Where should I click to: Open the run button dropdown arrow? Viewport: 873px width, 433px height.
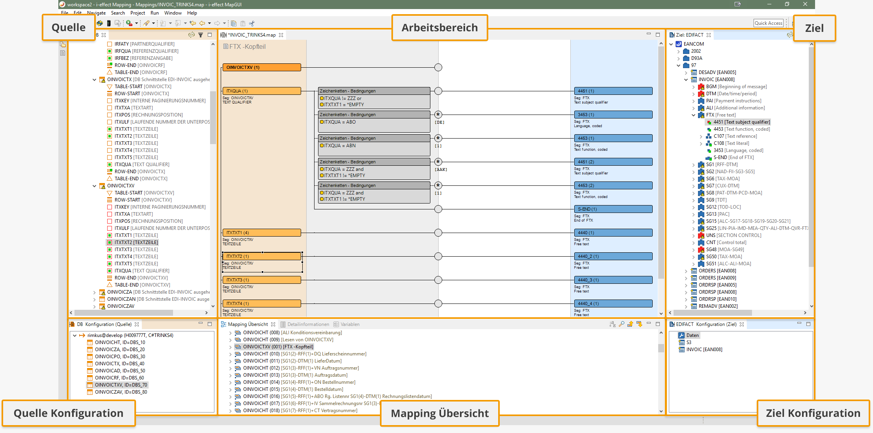coord(136,23)
